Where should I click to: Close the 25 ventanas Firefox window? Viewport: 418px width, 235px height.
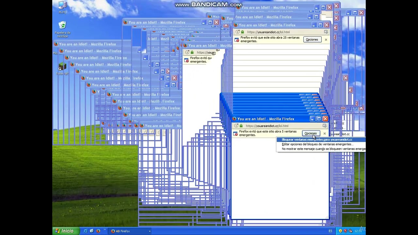pyautogui.click(x=327, y=25)
